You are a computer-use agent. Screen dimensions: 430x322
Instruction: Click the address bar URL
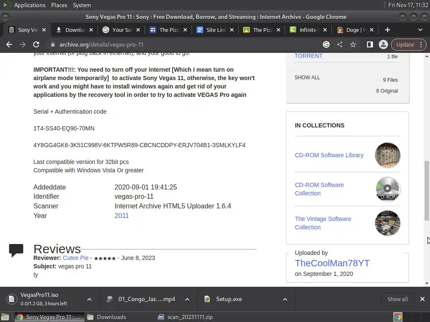coord(101,44)
